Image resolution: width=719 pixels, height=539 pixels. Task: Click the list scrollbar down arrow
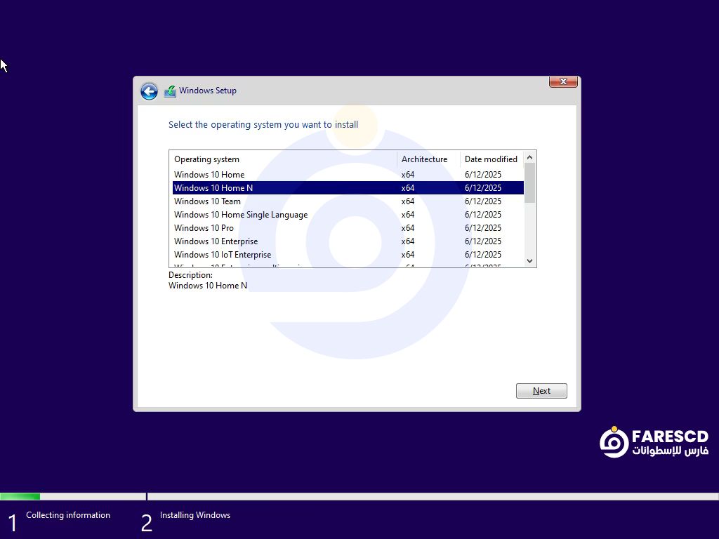click(529, 261)
